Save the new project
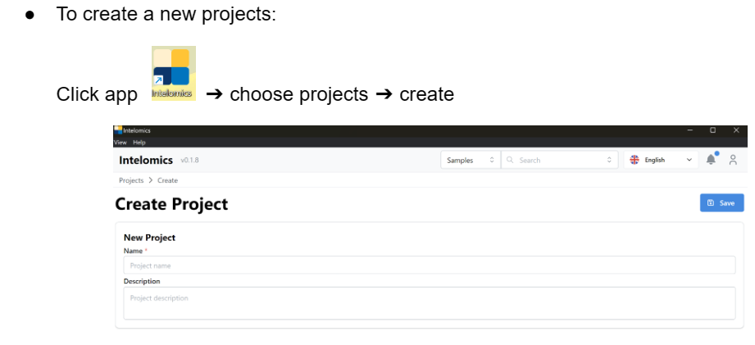 [721, 203]
